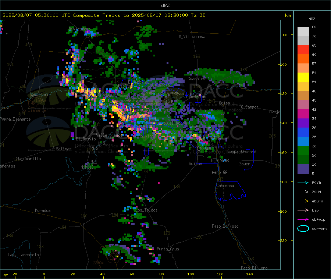Click the yellow eburn arrow in legend
The height and width of the screenshot is (279, 331).
tap(303, 201)
